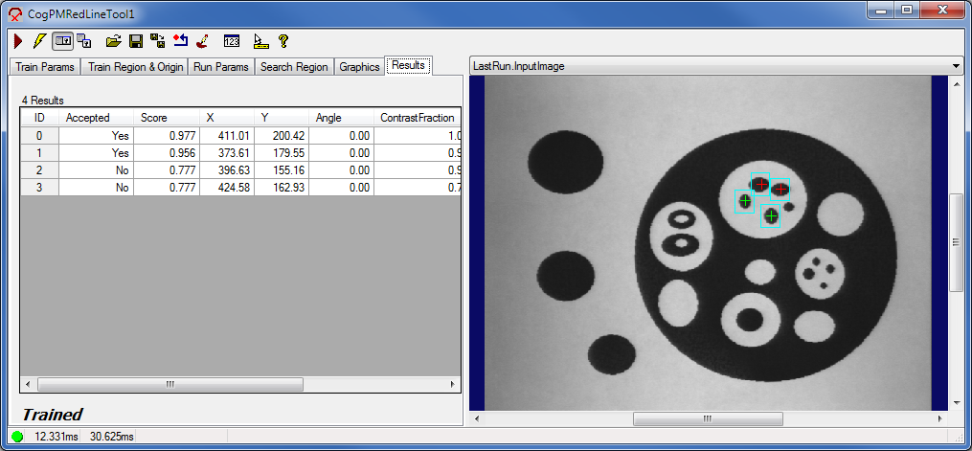Image resolution: width=972 pixels, height=451 pixels.
Task: Expand the LastRun.InputImage dropdown
Action: (956, 66)
